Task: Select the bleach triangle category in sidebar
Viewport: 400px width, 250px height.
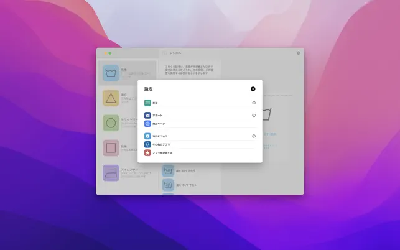Action: tap(111, 98)
